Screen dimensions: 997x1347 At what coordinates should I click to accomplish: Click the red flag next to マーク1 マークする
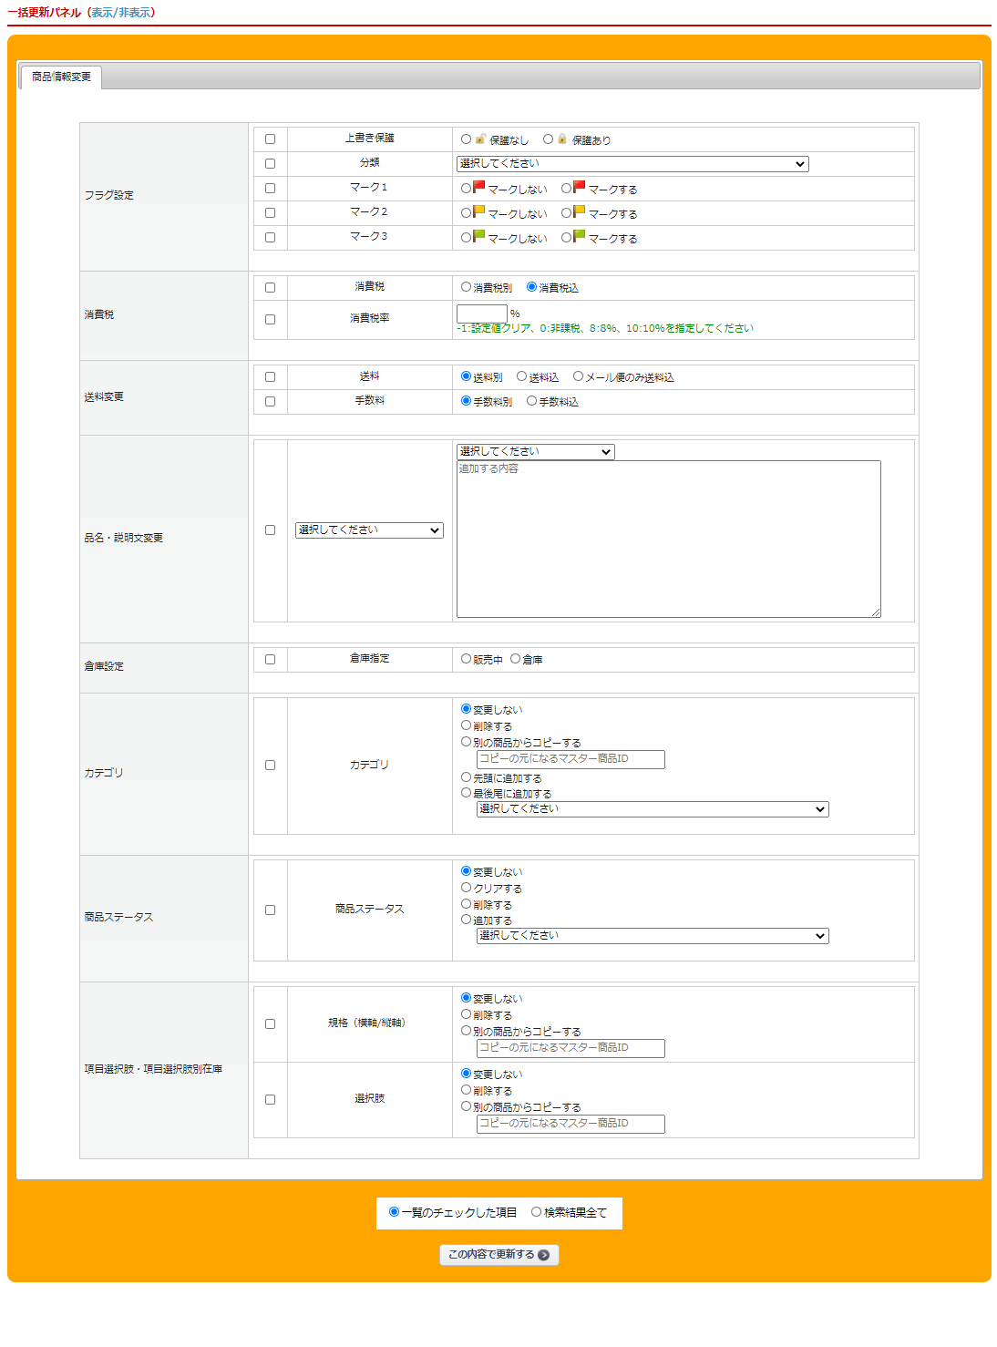[580, 187]
